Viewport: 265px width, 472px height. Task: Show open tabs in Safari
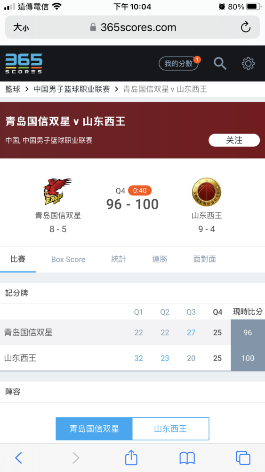point(243,458)
